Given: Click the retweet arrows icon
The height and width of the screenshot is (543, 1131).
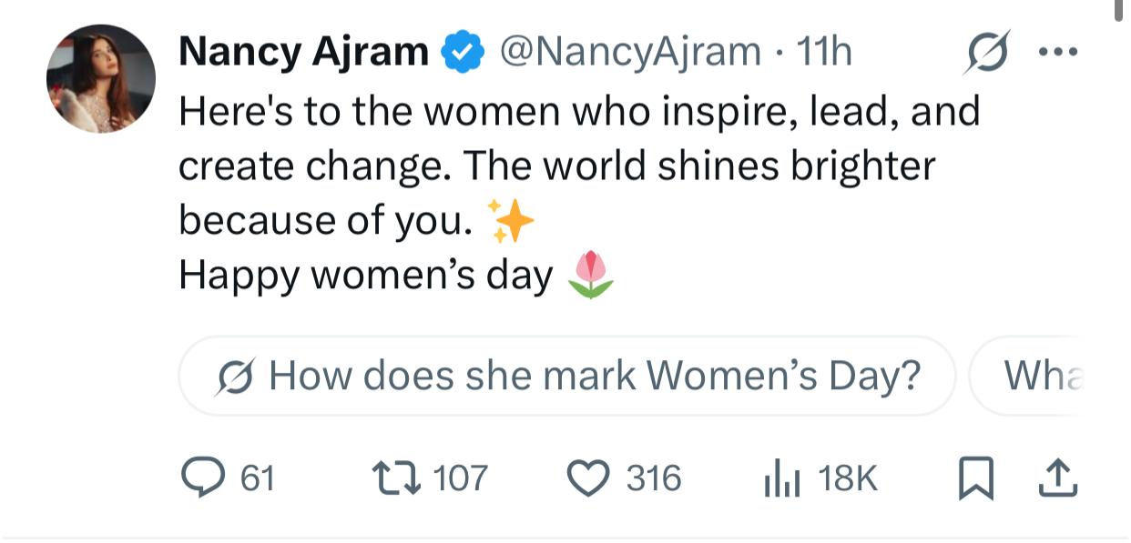Looking at the screenshot, I should pyautogui.click(x=396, y=478).
